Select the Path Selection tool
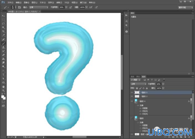This screenshot has height=139, width=195. (x=3, y=79)
